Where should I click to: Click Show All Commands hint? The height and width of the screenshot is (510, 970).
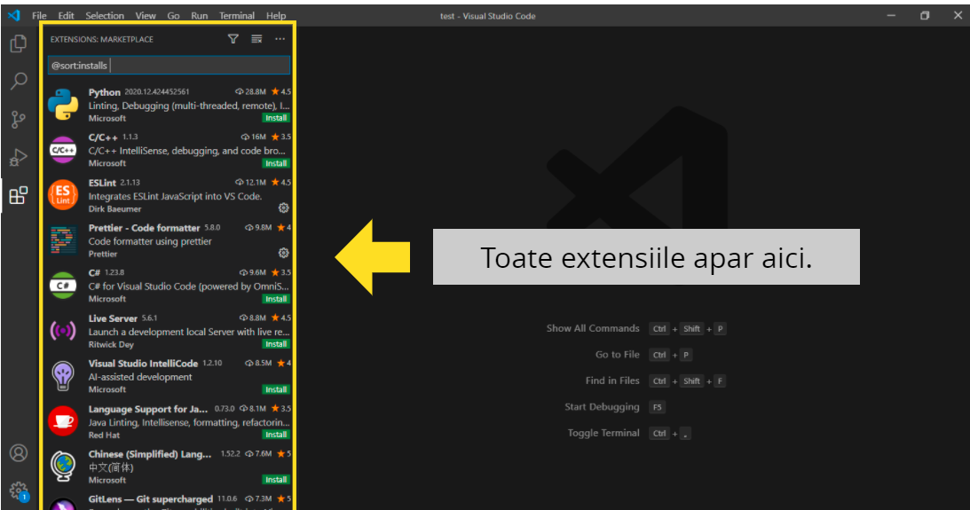pyautogui.click(x=593, y=328)
